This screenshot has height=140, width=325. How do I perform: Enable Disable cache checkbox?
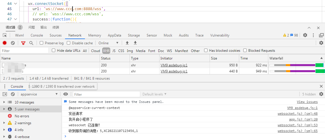pos(68,43)
